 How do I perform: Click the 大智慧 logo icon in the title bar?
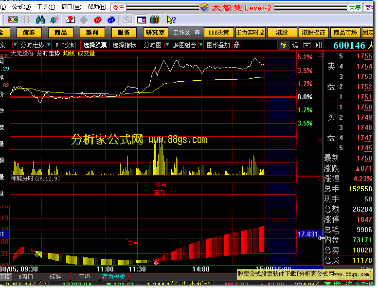pyautogui.click(x=204, y=7)
